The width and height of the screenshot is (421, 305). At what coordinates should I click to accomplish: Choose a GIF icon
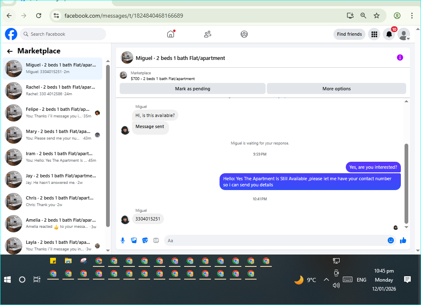(x=156, y=241)
